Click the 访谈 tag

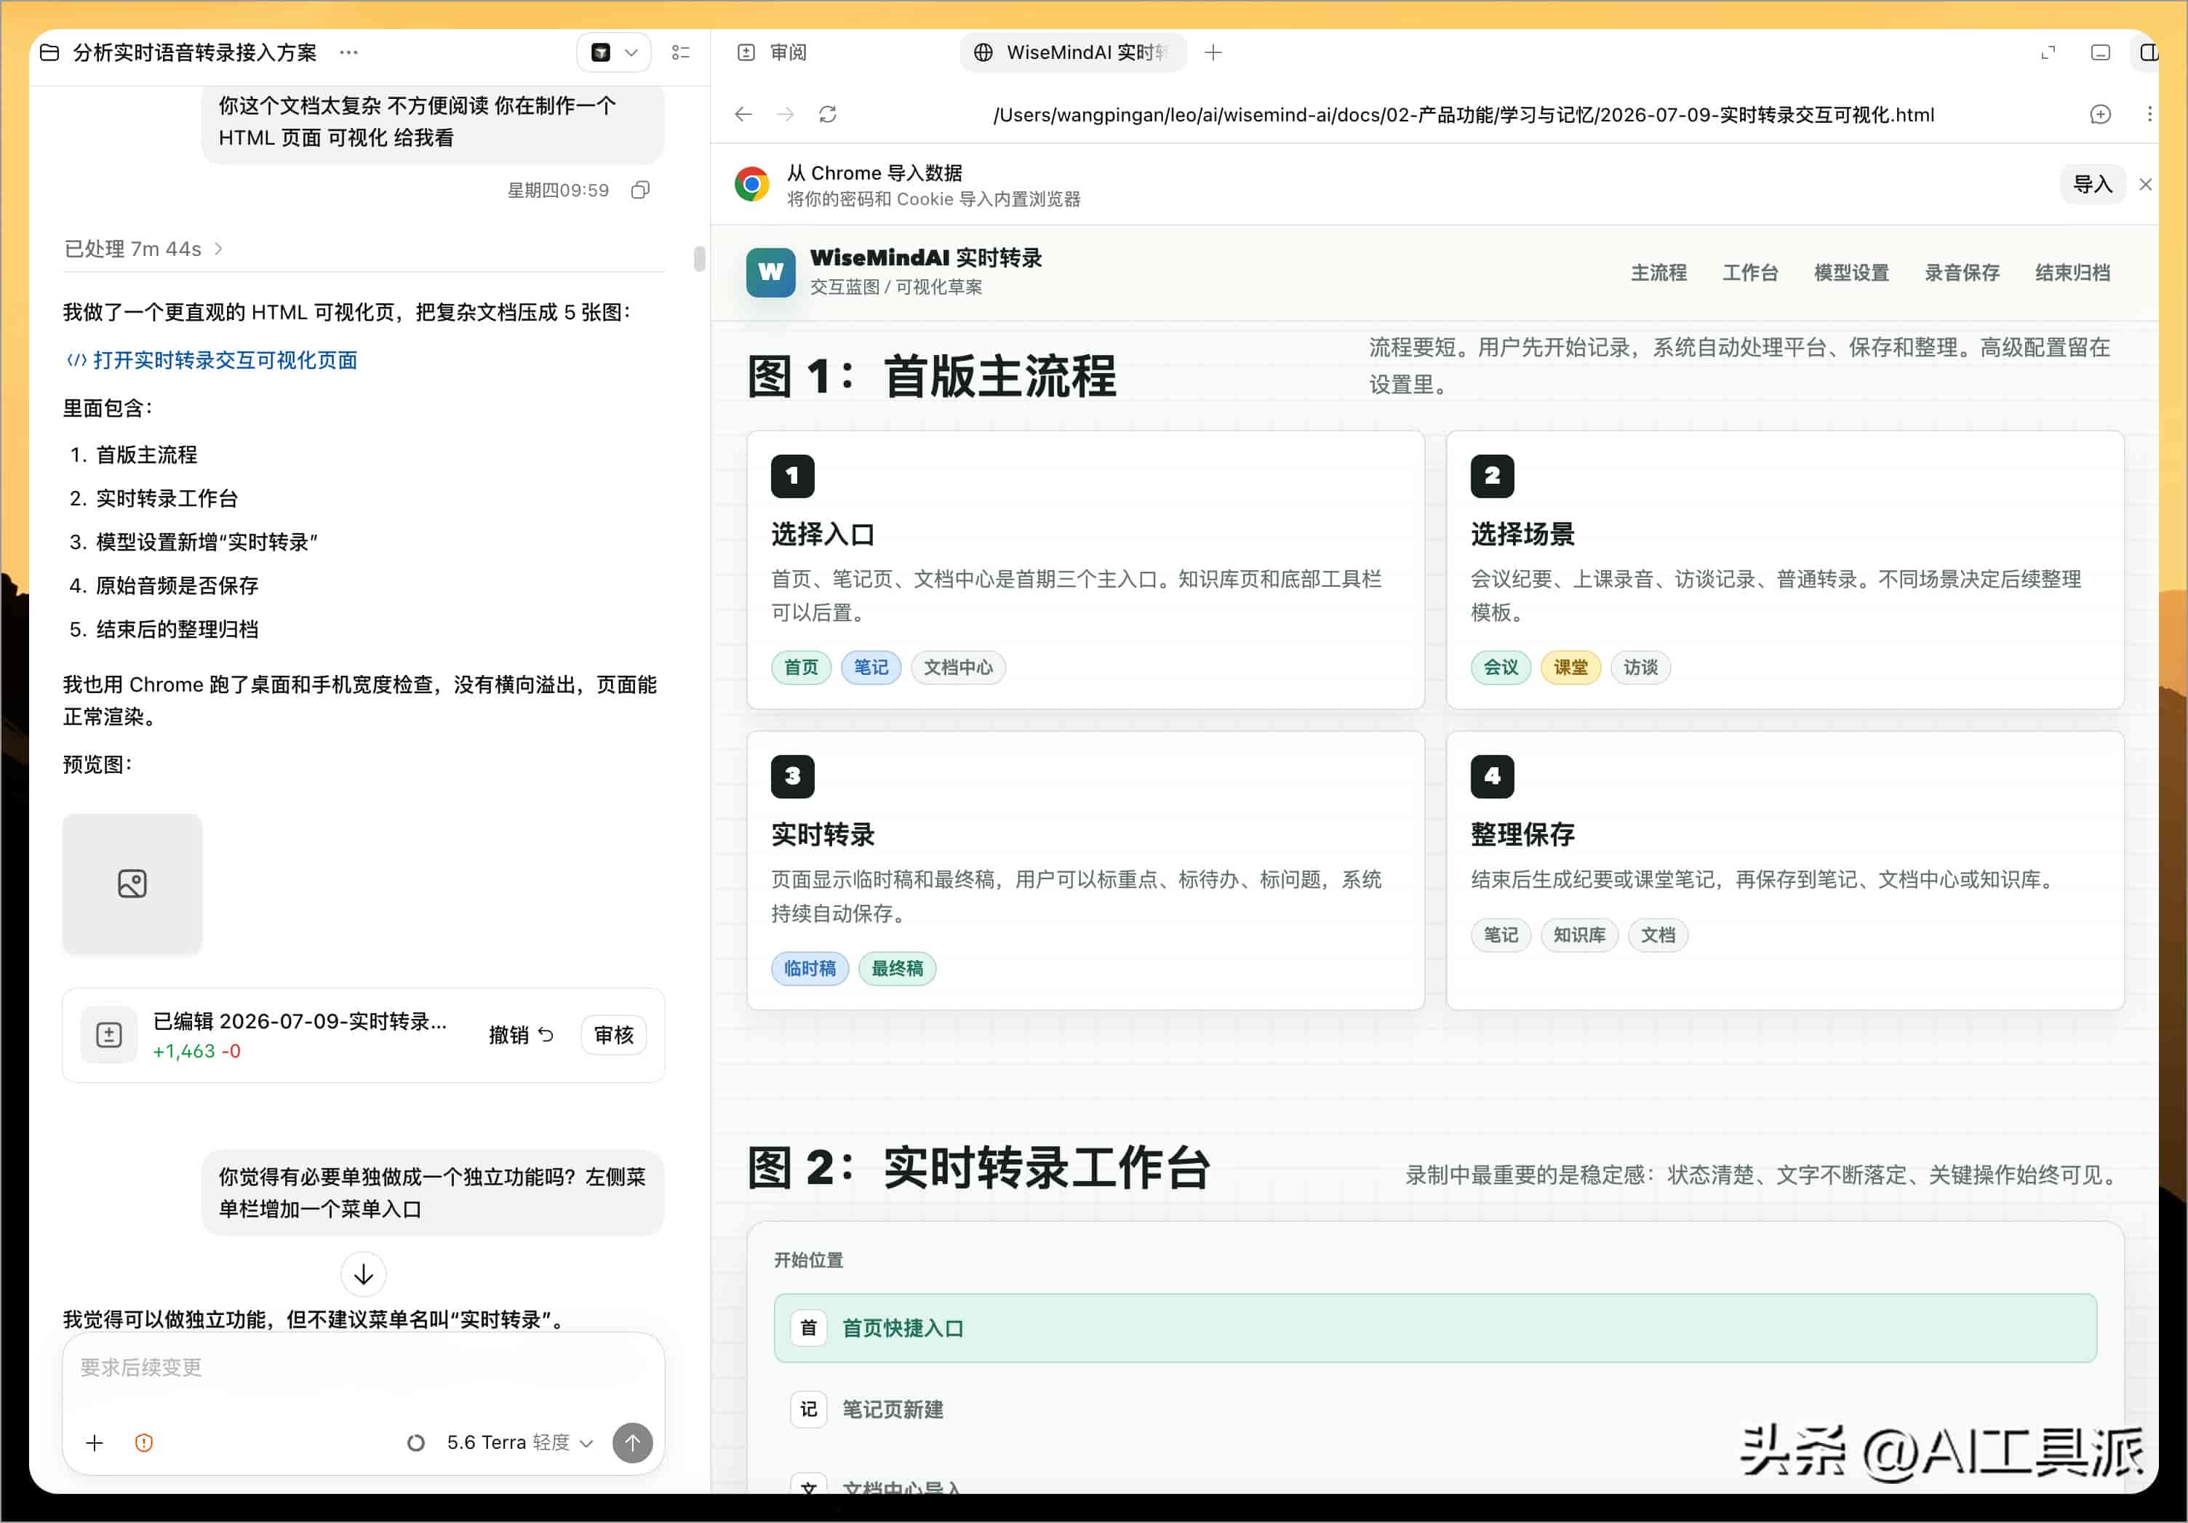1641,667
